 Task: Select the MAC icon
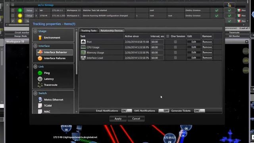pyautogui.click(x=40, y=111)
